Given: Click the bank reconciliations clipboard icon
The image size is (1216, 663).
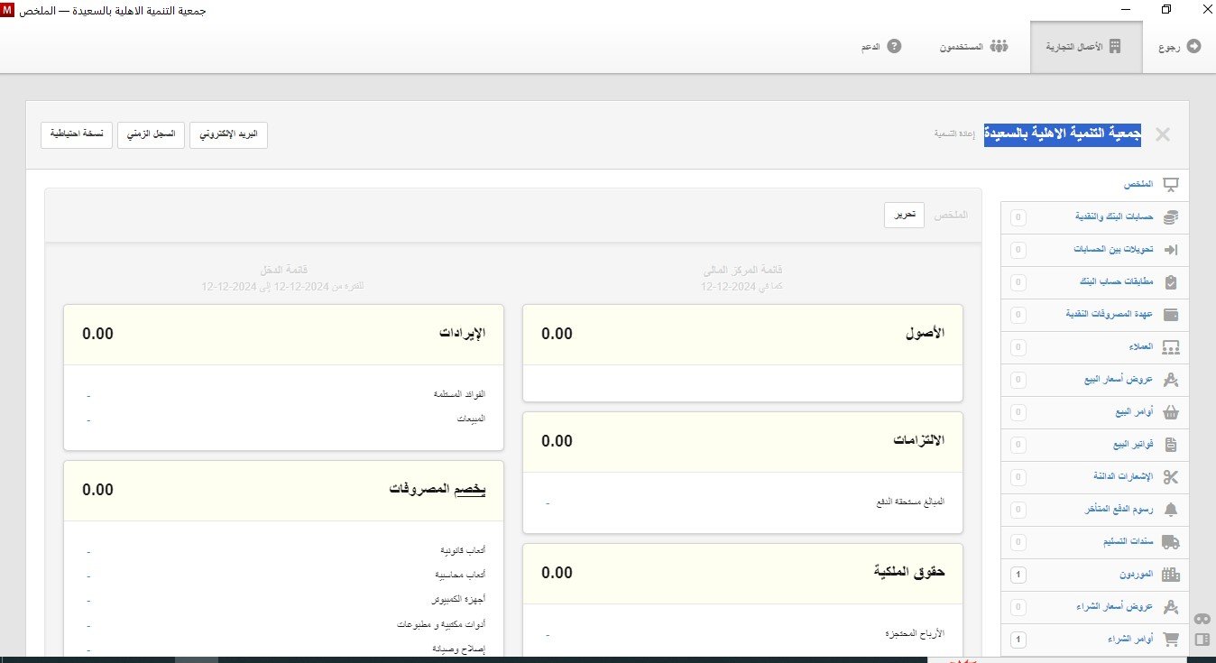Looking at the screenshot, I should tap(1171, 282).
